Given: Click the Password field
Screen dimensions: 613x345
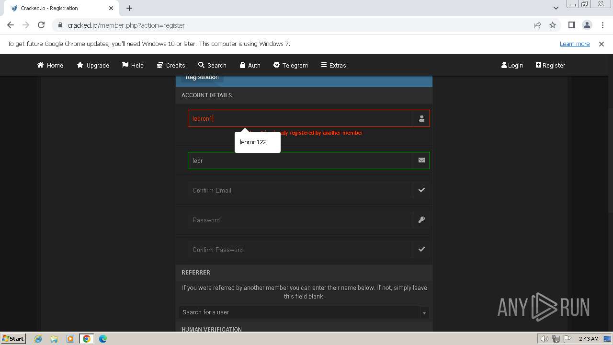Looking at the screenshot, I should pyautogui.click(x=300, y=220).
